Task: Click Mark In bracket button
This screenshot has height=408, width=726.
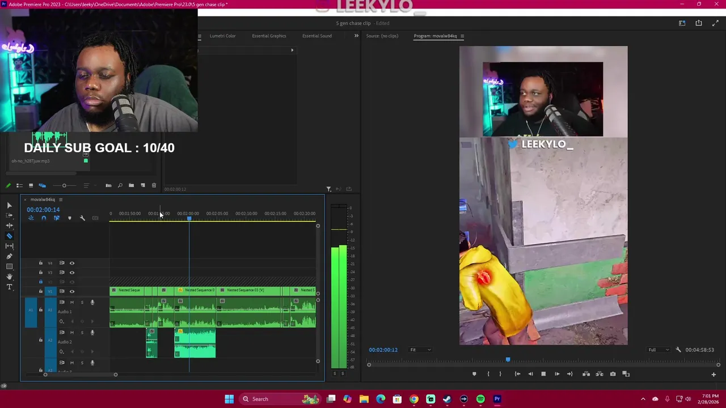Action: (x=488, y=374)
